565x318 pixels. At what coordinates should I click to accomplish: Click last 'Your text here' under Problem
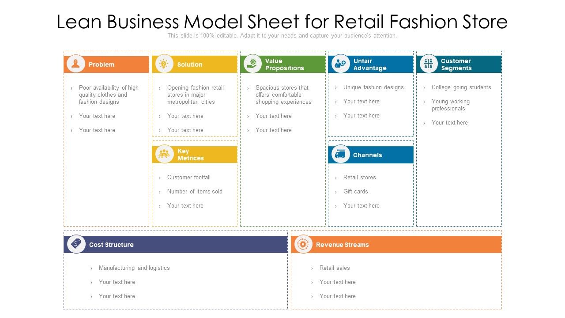(x=97, y=130)
